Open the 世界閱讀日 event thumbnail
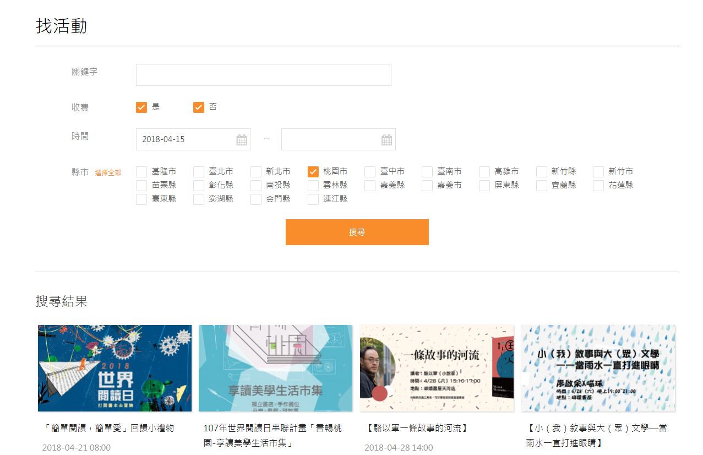This screenshot has width=703, height=455. 115,368
